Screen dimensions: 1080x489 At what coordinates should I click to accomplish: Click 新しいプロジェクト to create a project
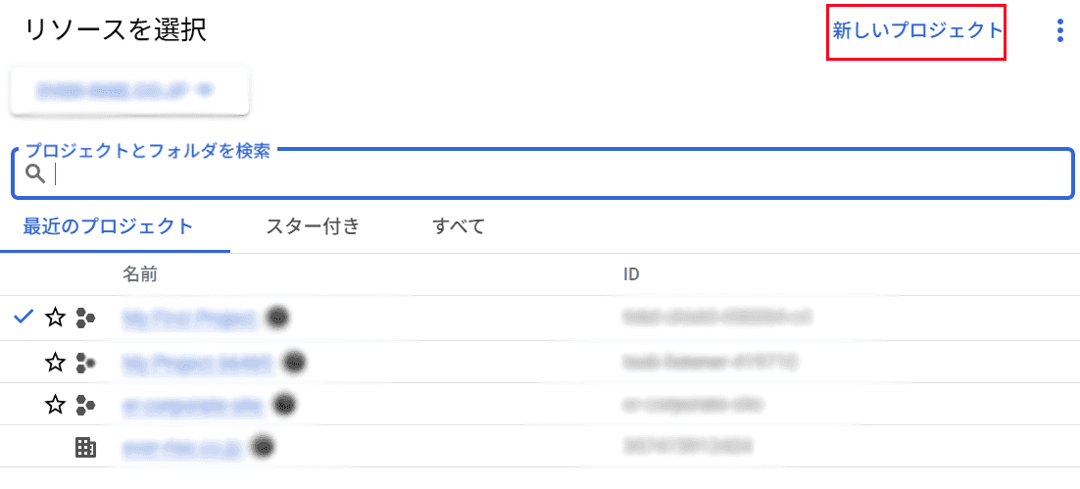point(916,31)
